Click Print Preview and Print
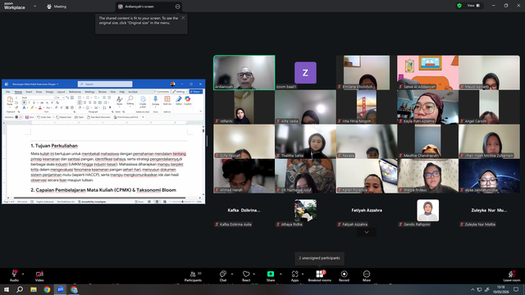Screen dimensions: 525x295 coord(126,117)
